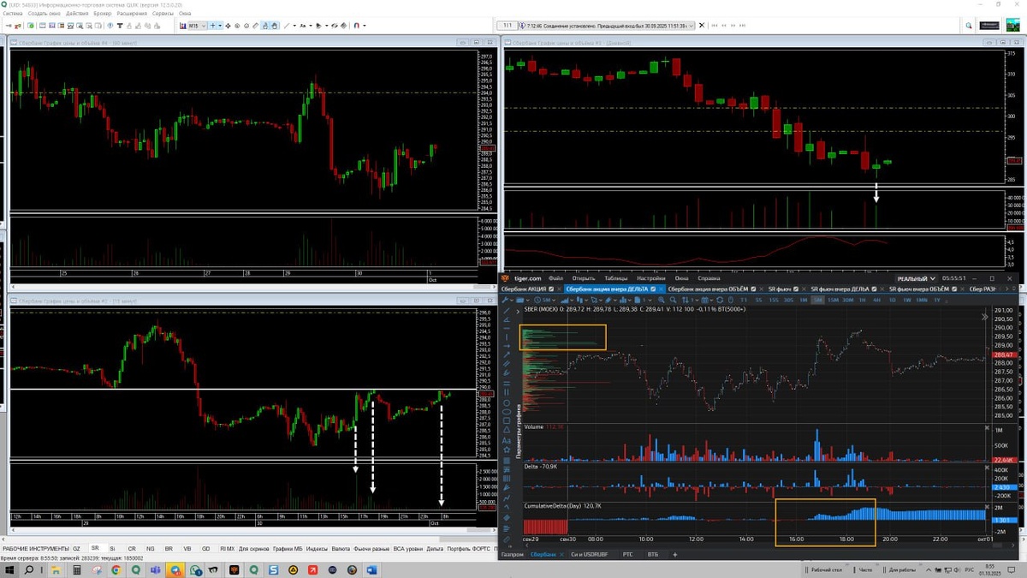Open the РЕАЛЬНЫЙ account mode dropdown
1027x578 pixels.
917,278
